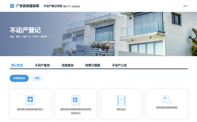
Task: Click the banner subtitle starting with 高效、便民
Action: (28, 37)
